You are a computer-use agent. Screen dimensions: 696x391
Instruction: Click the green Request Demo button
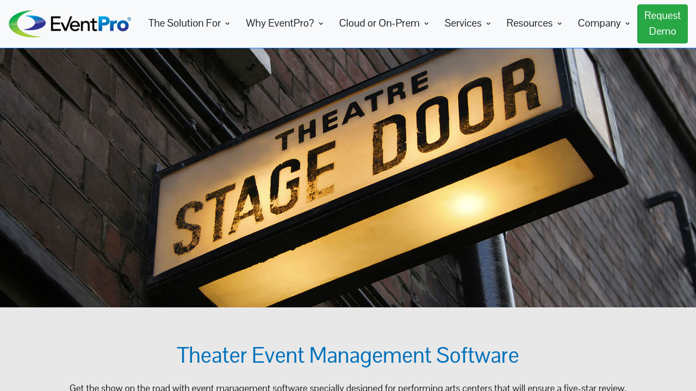click(x=662, y=24)
